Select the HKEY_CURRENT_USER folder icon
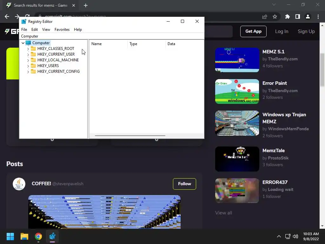Screen dimensions: 325x244 pyautogui.click(x=33, y=54)
